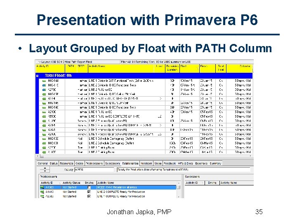The width and height of the screenshot is (297, 222).
Task: Click activity icon for LINE 1 Training Buffer
Action: point(44,148)
